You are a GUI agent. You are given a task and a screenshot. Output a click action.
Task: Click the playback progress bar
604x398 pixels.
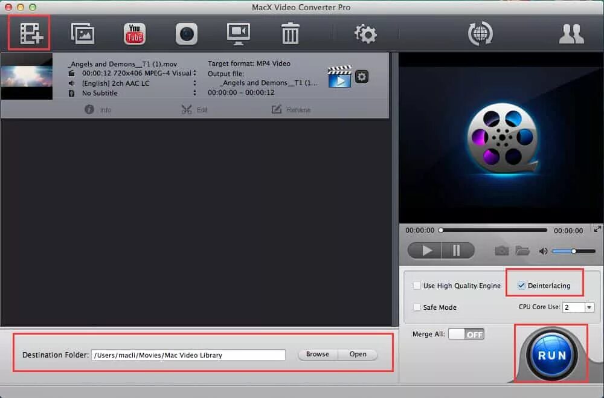494,230
